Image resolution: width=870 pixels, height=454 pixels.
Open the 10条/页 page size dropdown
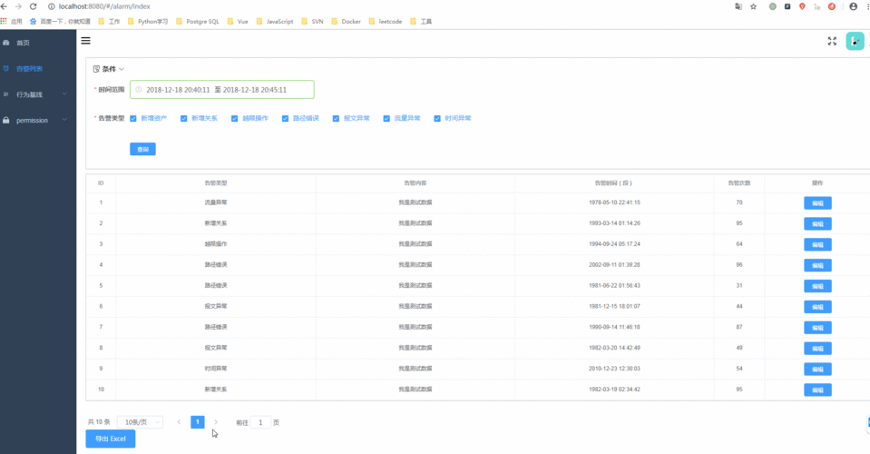coord(141,422)
